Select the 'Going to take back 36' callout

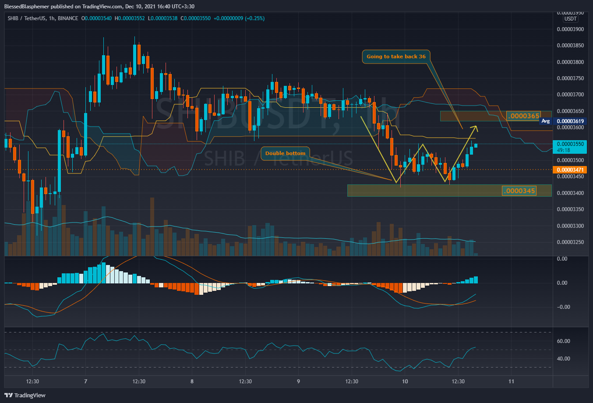coord(396,57)
